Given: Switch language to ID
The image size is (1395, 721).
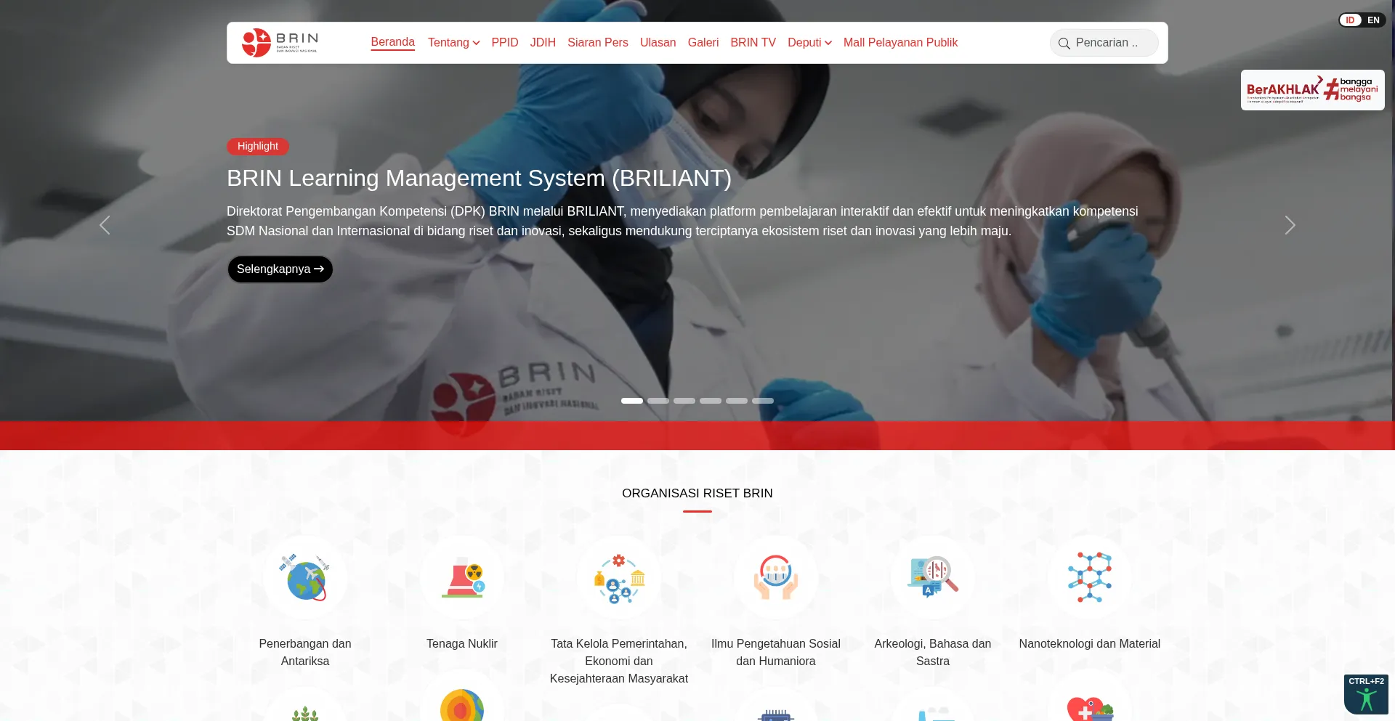Looking at the screenshot, I should click(x=1350, y=20).
